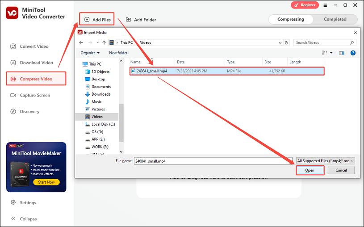Open the view options dropdown arrow

tap(331, 53)
